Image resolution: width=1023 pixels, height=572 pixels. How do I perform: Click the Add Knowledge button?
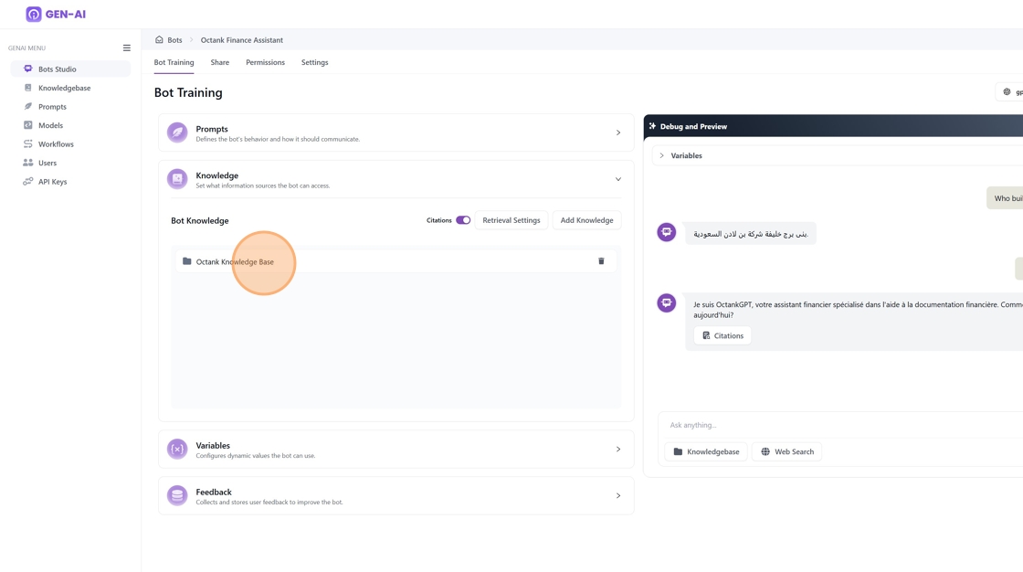pyautogui.click(x=586, y=220)
